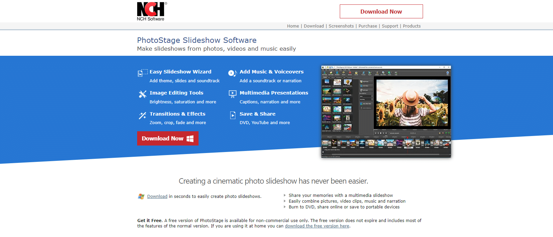Click 'Add theme, slides and soundtrack' text
553x237 pixels.
tap(185, 81)
